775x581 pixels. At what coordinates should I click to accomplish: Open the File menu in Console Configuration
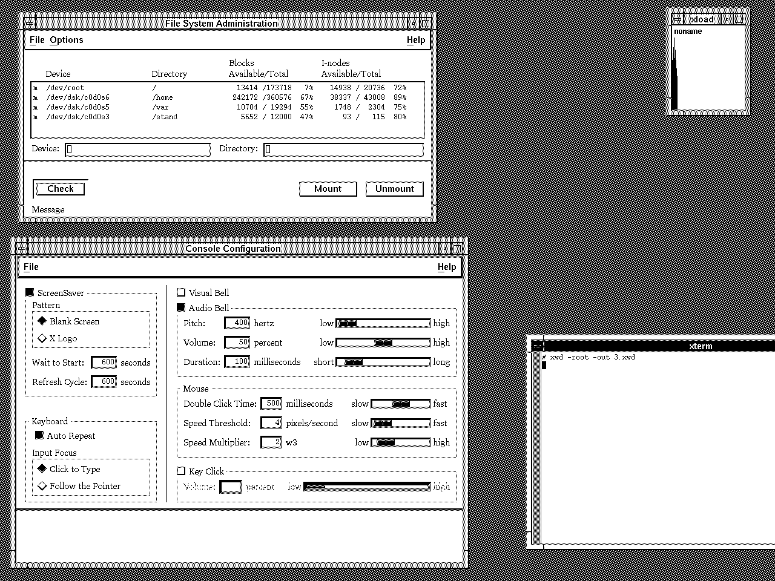(31, 267)
